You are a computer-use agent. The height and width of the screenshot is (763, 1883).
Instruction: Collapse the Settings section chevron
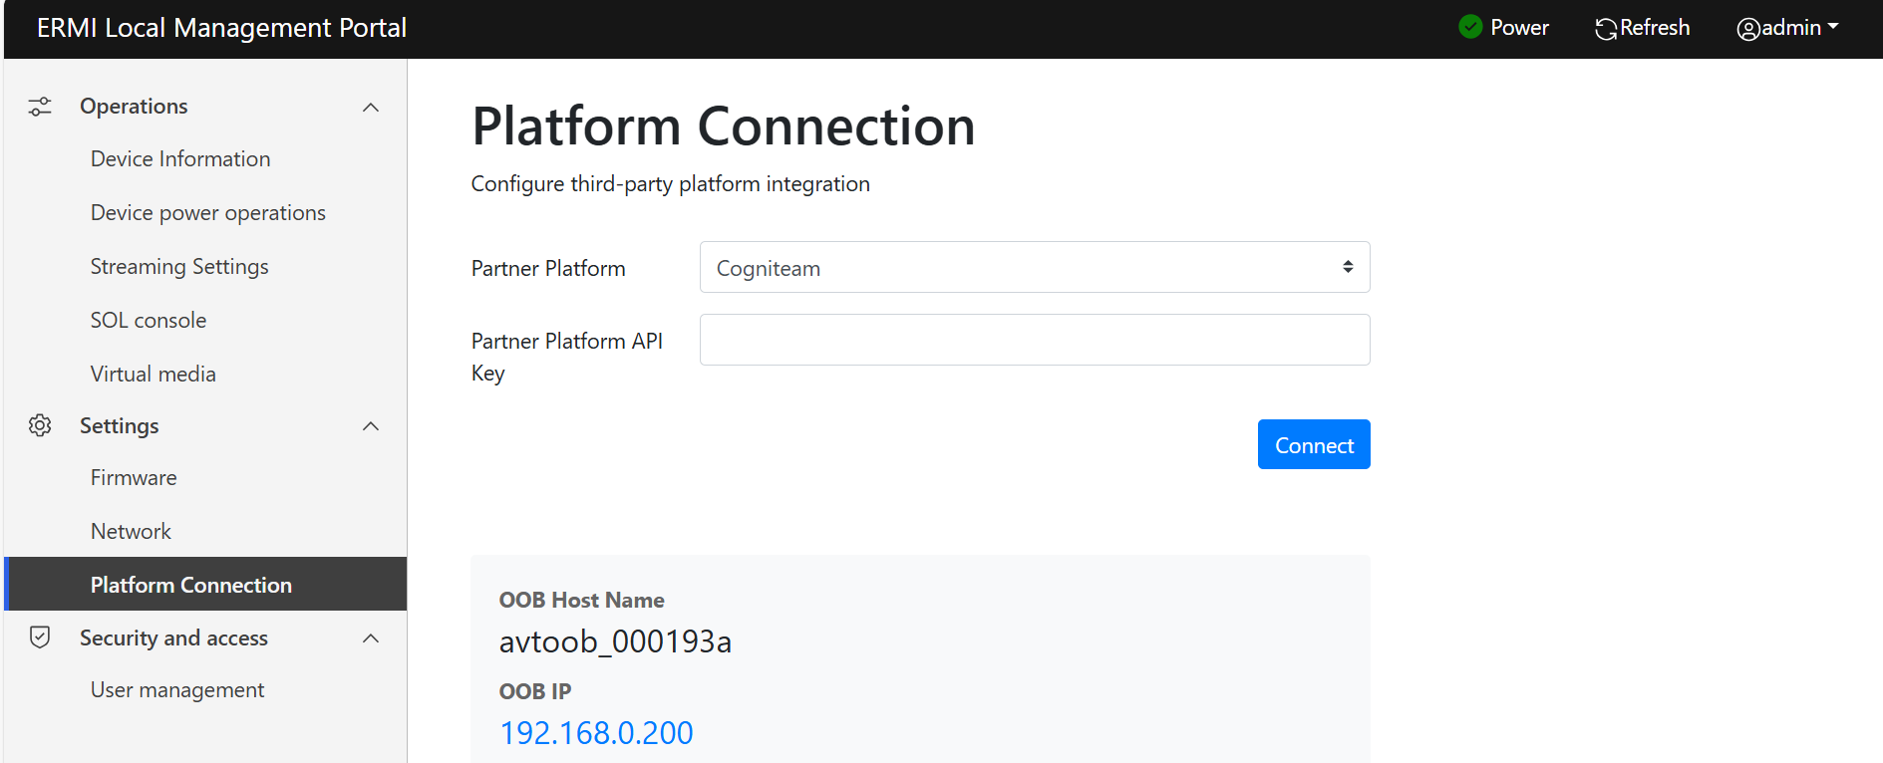click(x=371, y=426)
